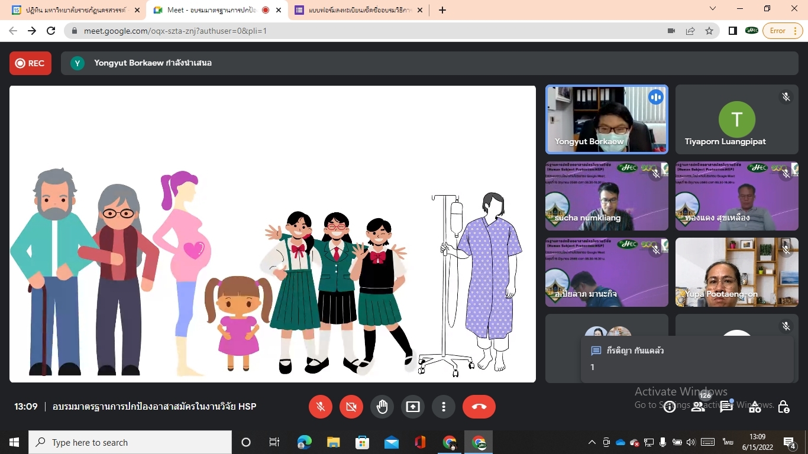The width and height of the screenshot is (808, 454).
Task: Click the red REC recording indicator
Action: coord(30,63)
